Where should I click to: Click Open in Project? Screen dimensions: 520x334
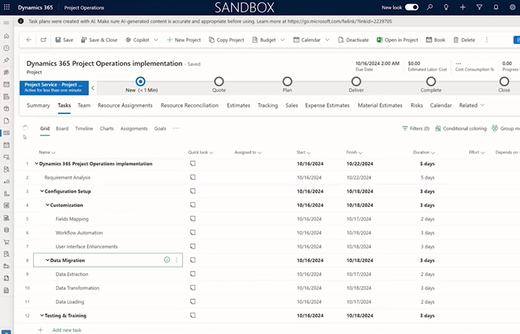coord(397,40)
